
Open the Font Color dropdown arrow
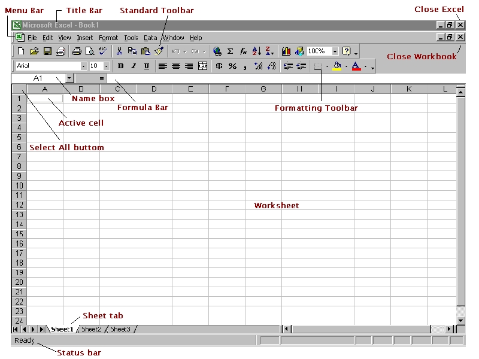coord(365,66)
